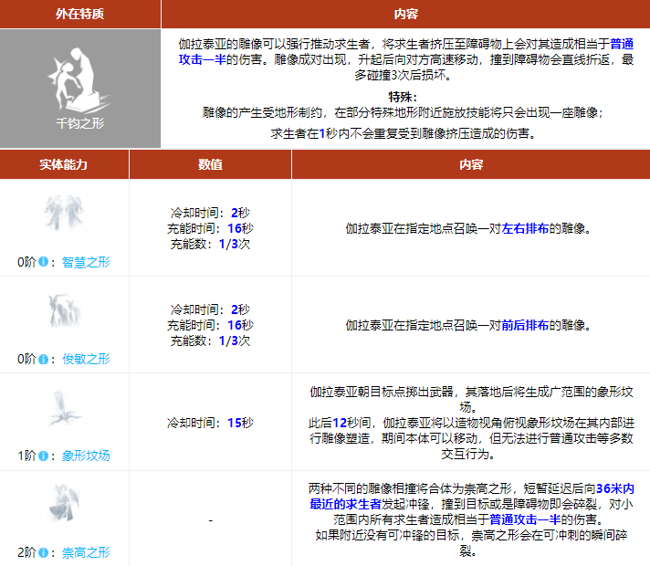Click the highlighted text 前后排布
Image resolution: width=650 pixels, height=566 pixels.
coord(525,326)
